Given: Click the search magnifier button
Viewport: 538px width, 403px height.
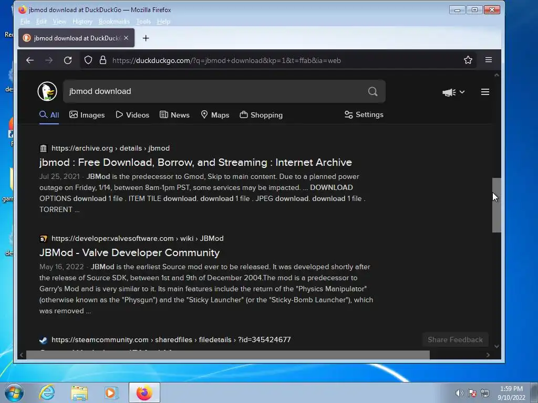Looking at the screenshot, I should pyautogui.click(x=373, y=91).
